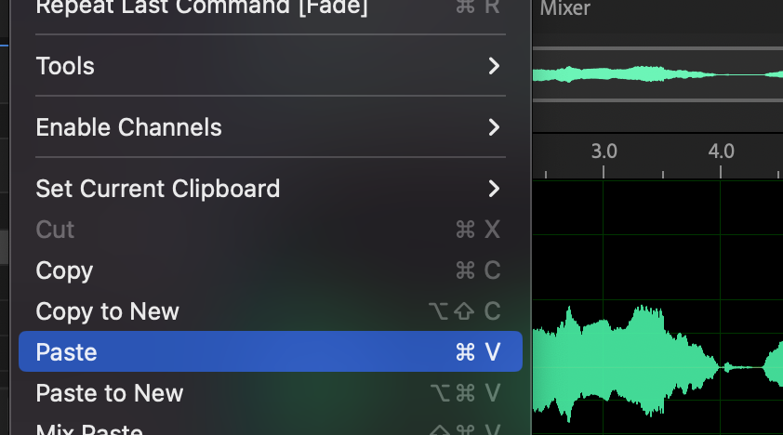The image size is (783, 435).
Task: Click the thin quiet waveform section after 4.0
Action: point(743,367)
